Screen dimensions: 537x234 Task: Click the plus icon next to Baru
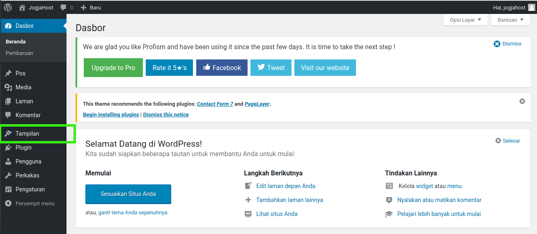(x=84, y=7)
